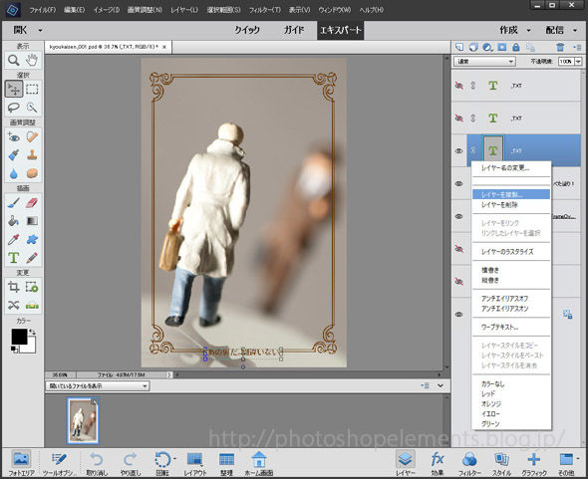Click the ホーム画面 Home Screen button
Viewport: 588px width, 479px height.
(x=259, y=463)
